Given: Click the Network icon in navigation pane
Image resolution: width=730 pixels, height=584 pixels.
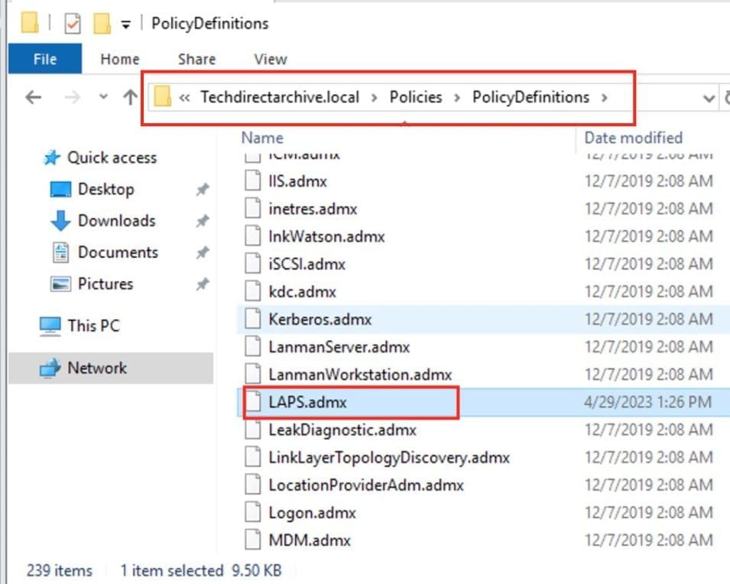Looking at the screenshot, I should point(50,368).
